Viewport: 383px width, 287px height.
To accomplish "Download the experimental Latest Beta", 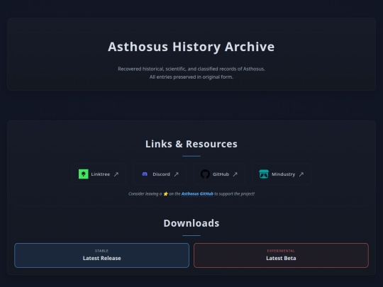I will [x=281, y=255].
